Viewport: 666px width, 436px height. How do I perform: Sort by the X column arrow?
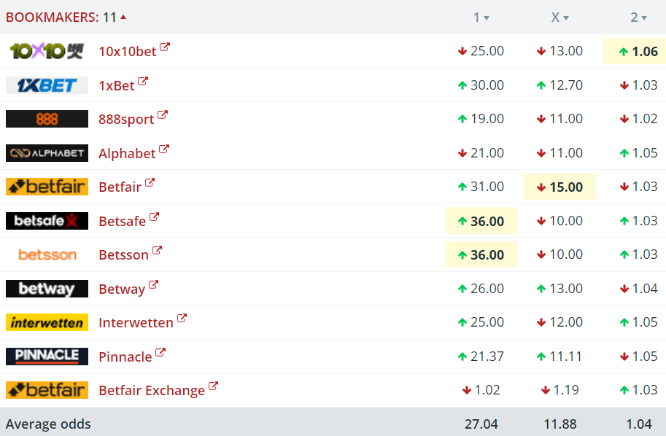pyautogui.click(x=566, y=17)
